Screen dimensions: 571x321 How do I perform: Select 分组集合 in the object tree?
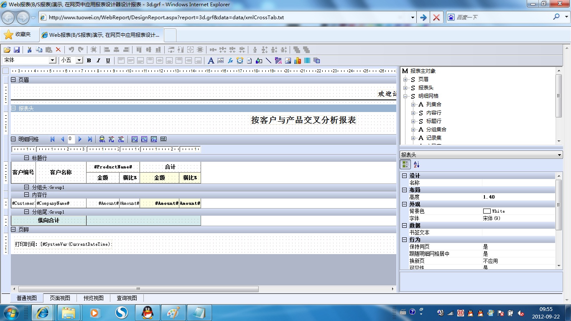click(x=436, y=130)
